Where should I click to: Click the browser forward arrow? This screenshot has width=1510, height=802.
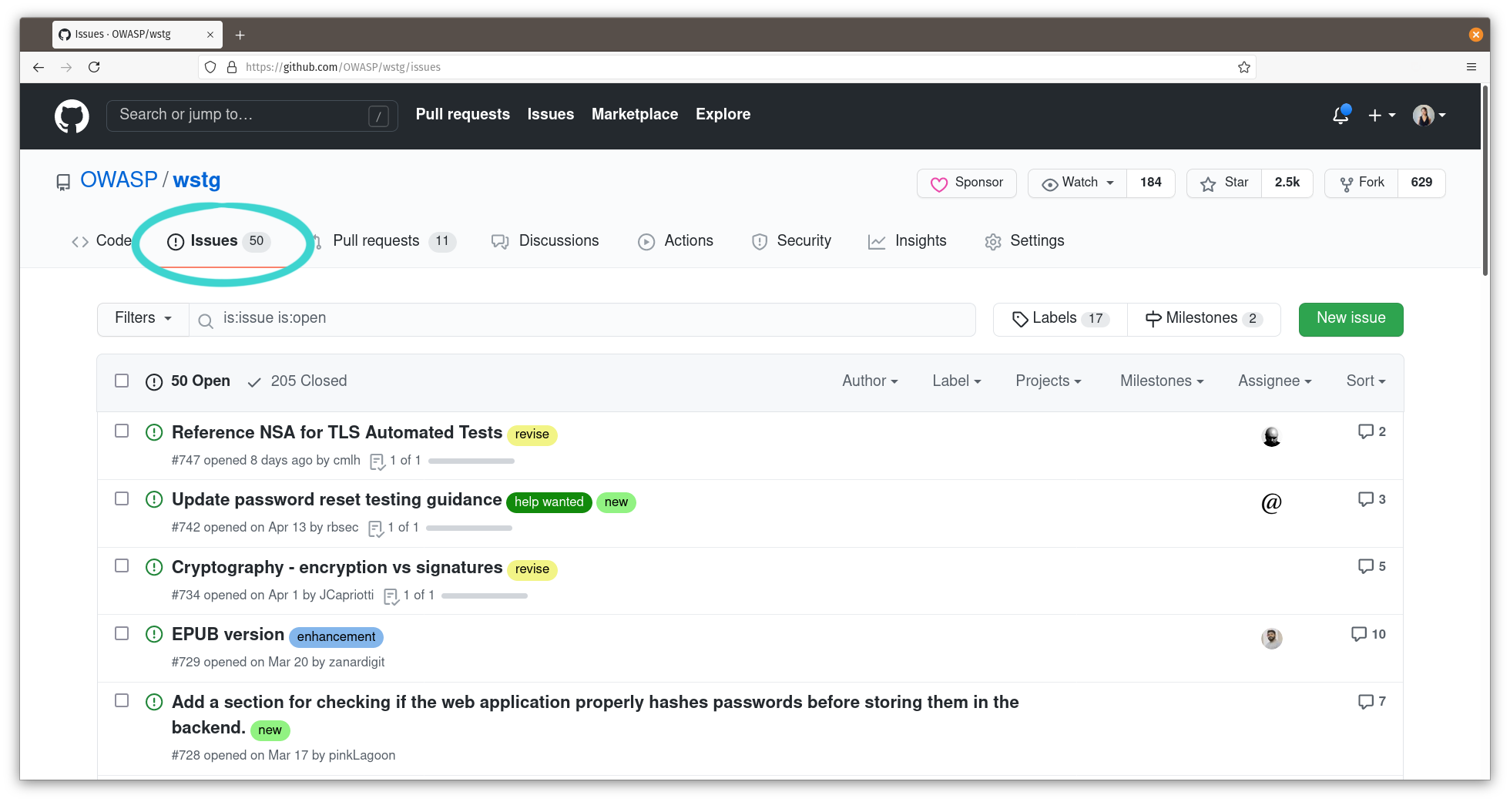pos(66,67)
